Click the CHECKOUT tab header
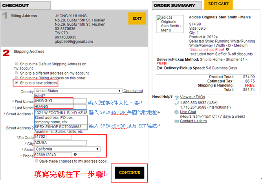This screenshot has width=262, height=183. (26, 5)
